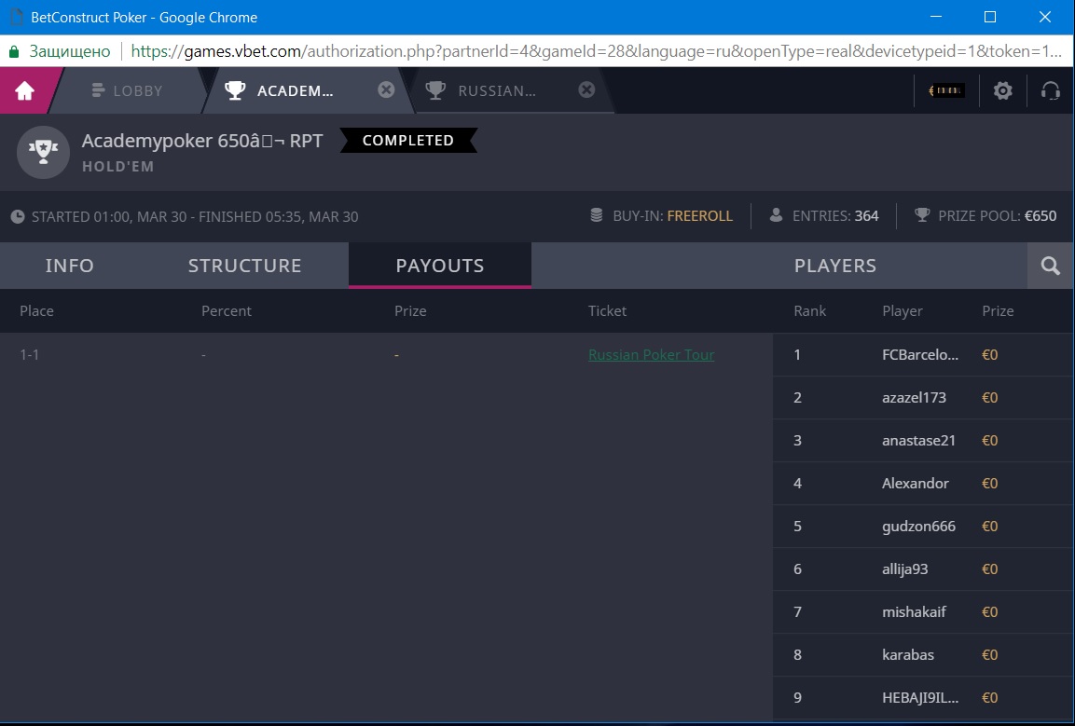Click the Percent column header
This screenshot has height=726, width=1075.
pyautogui.click(x=227, y=311)
